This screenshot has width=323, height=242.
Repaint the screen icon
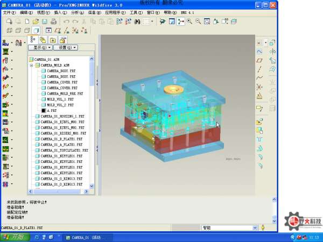172,22
